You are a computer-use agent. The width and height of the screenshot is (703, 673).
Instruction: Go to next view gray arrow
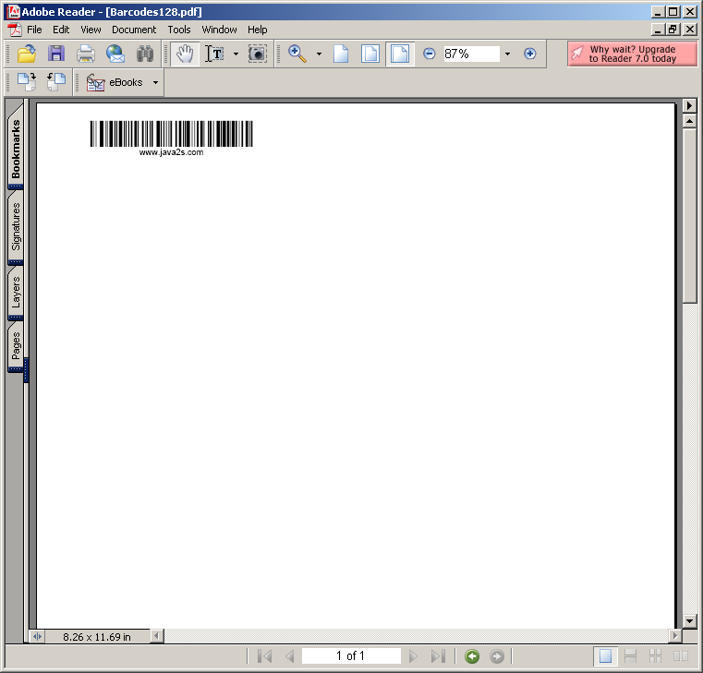pos(496,656)
